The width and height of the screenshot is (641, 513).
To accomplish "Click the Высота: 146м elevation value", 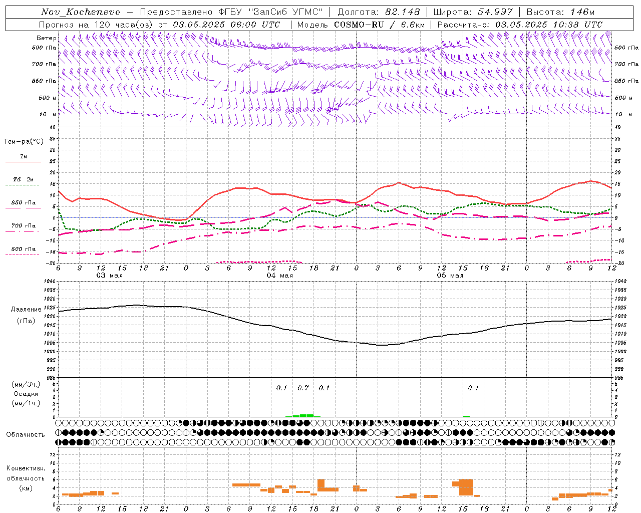I will [560, 12].
